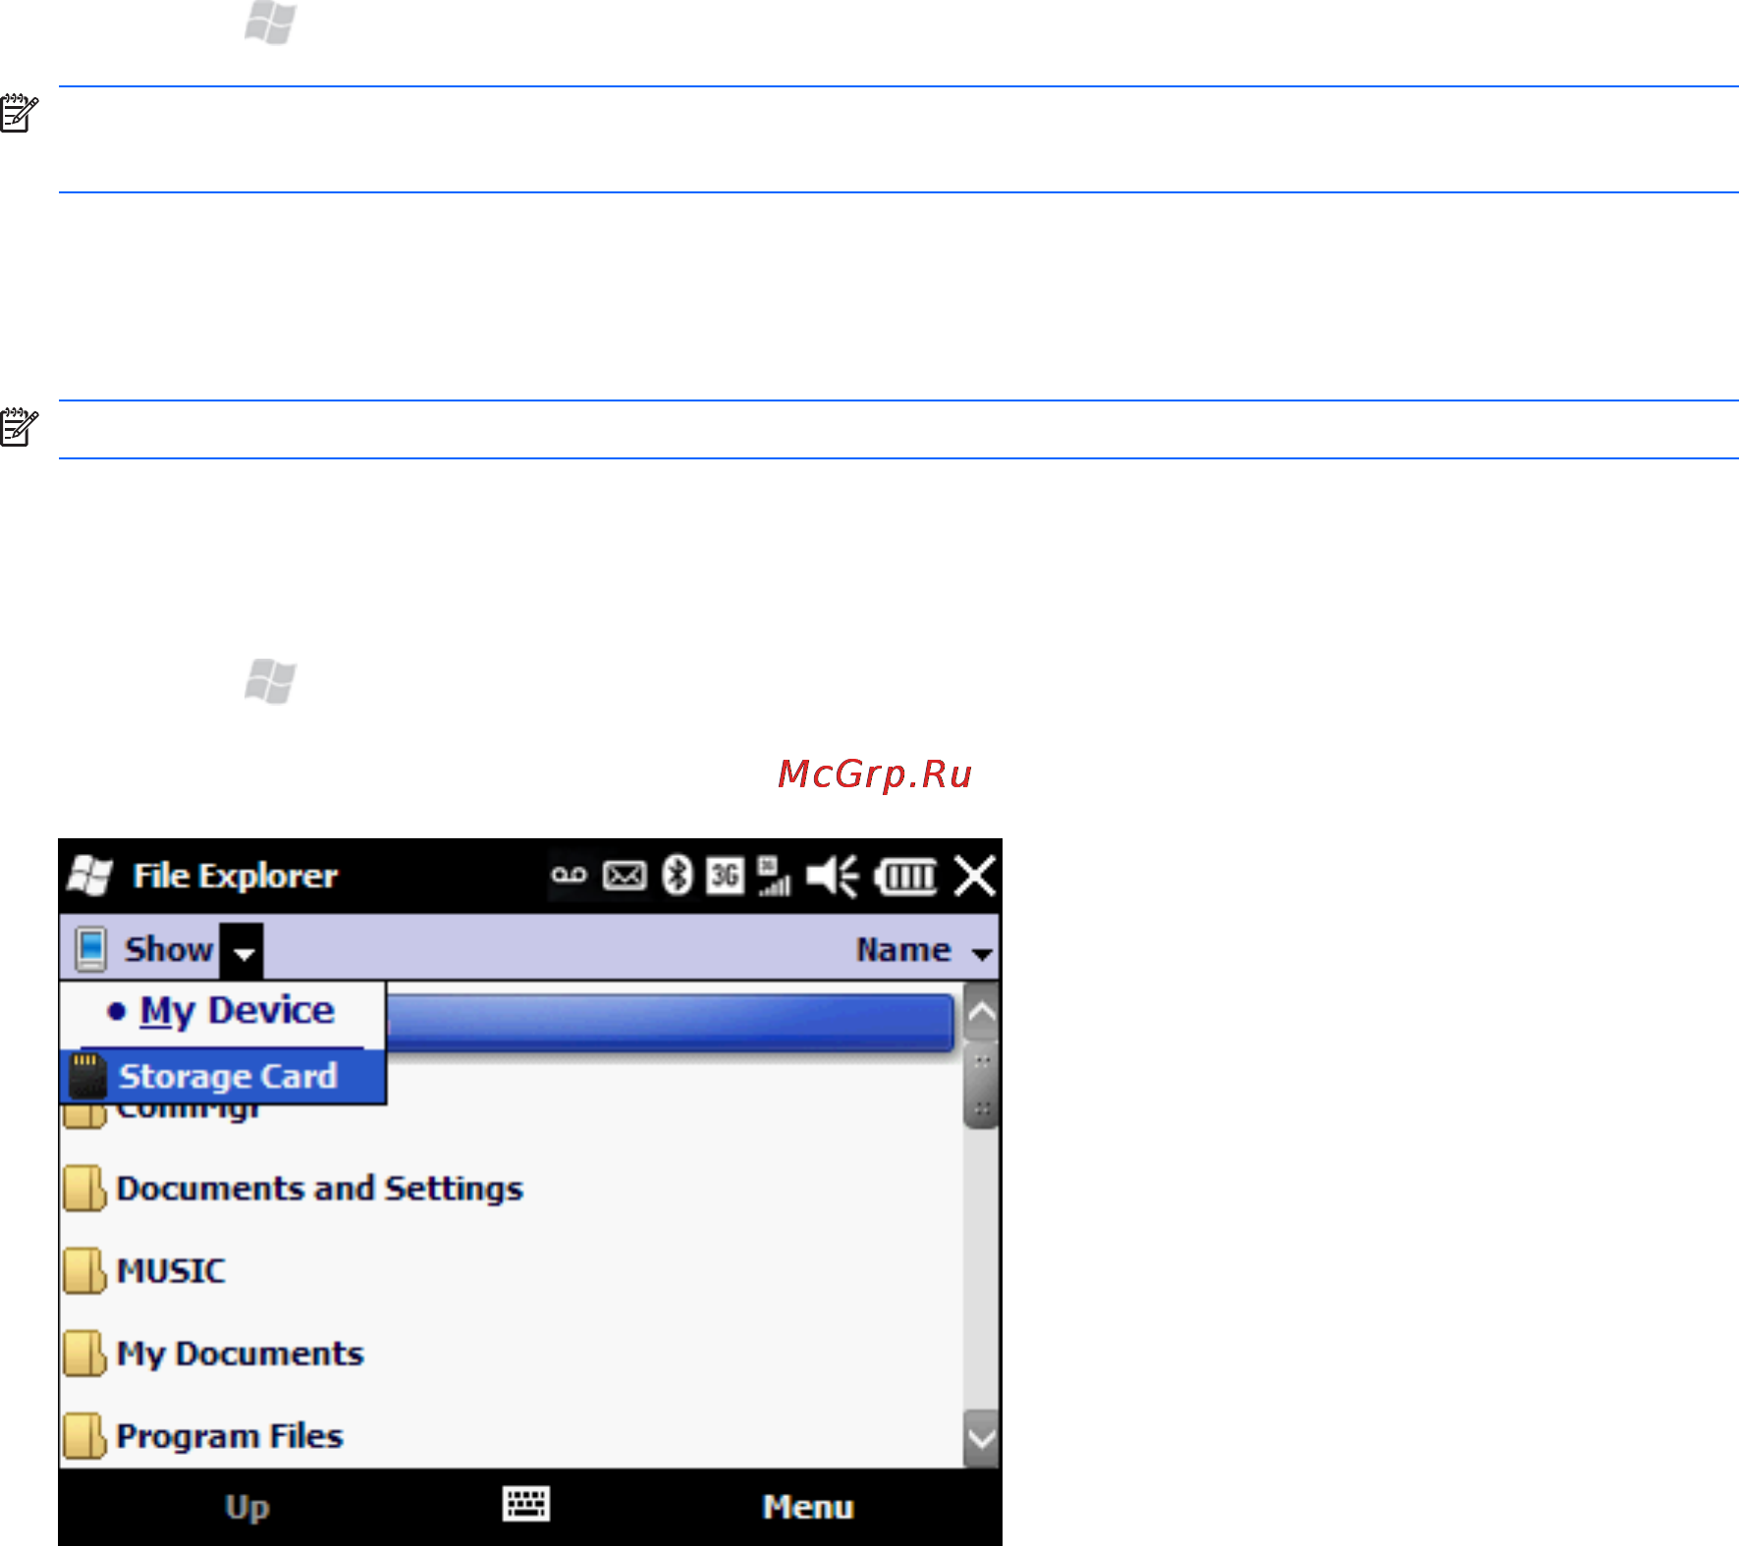Viewport: 1739px width, 1546px height.
Task: Open the Windows Start flag icon
Action: (x=90, y=875)
